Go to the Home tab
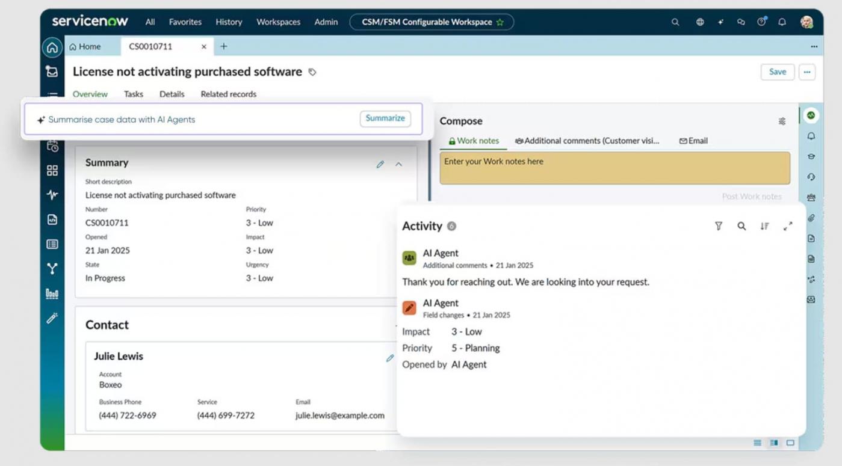 tap(85, 46)
